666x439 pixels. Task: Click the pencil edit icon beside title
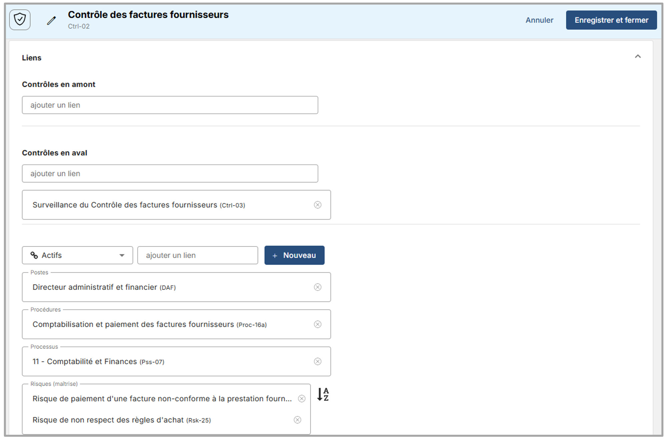(x=51, y=21)
